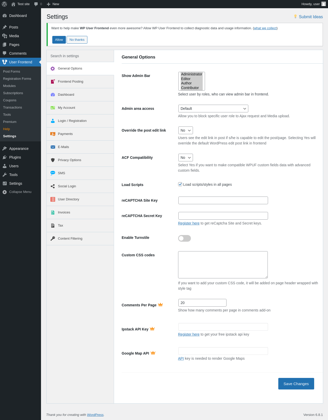This screenshot has width=328, height=420.
Task: Open the ACF Compatibility dropdown
Action: [186, 158]
